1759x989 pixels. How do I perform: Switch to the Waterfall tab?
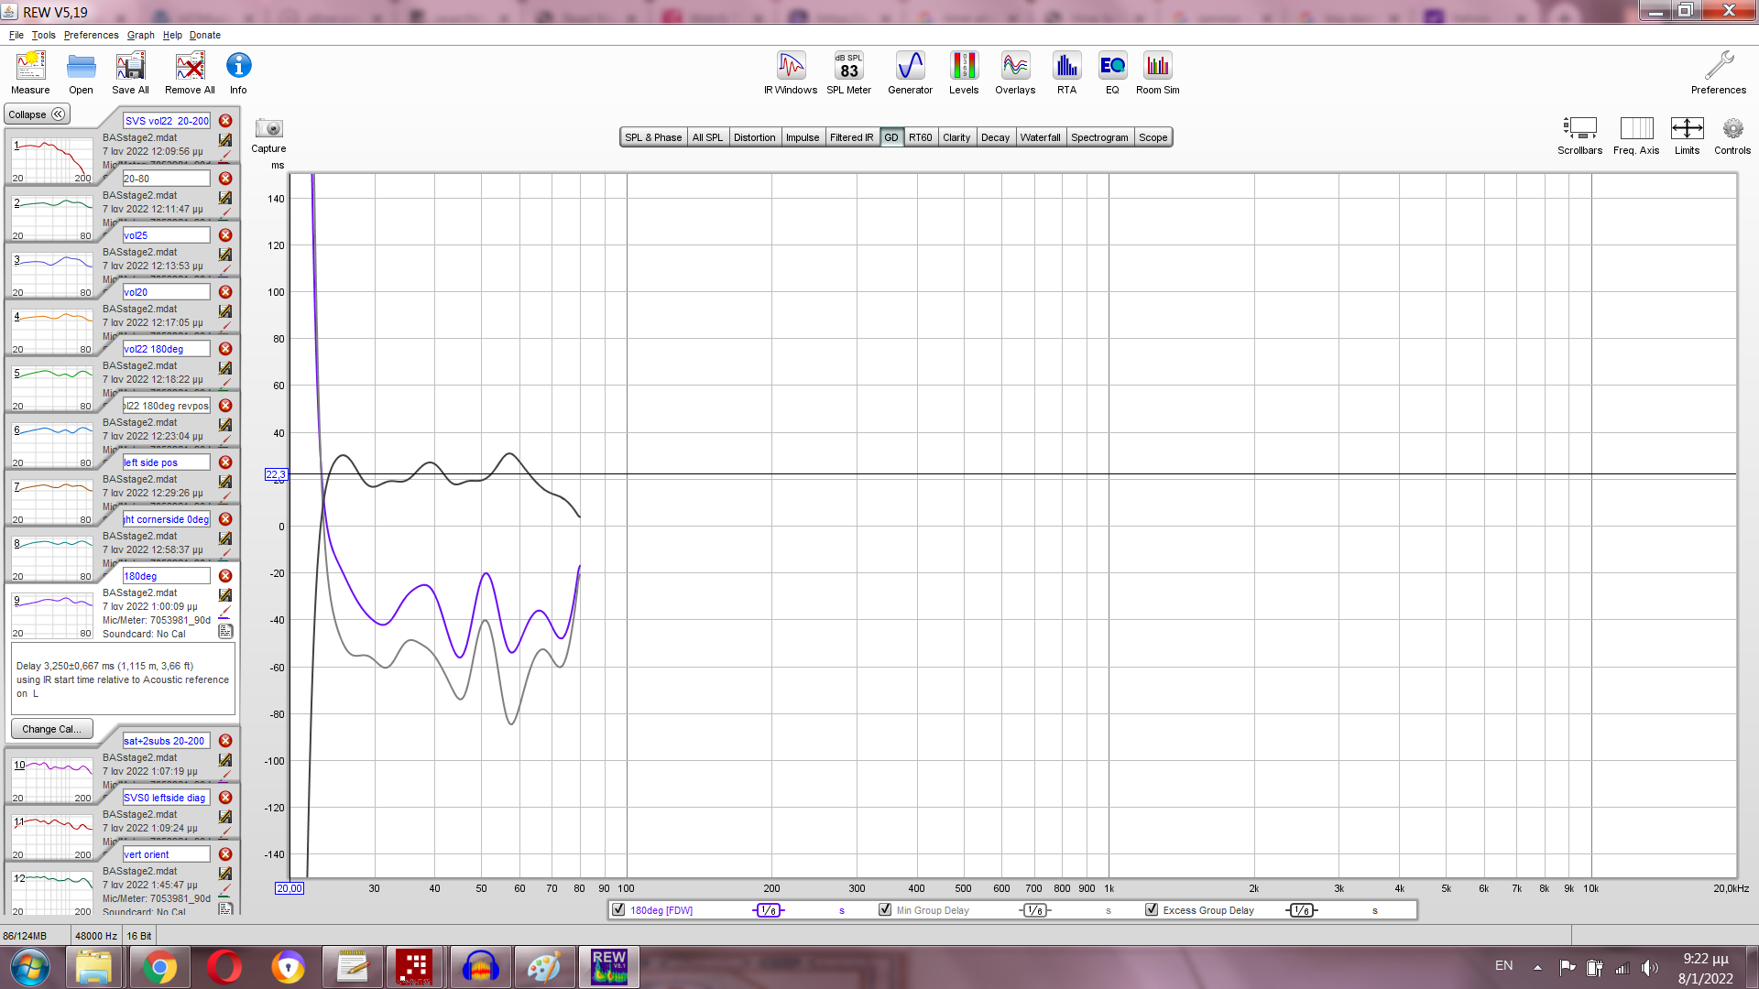tap(1040, 137)
